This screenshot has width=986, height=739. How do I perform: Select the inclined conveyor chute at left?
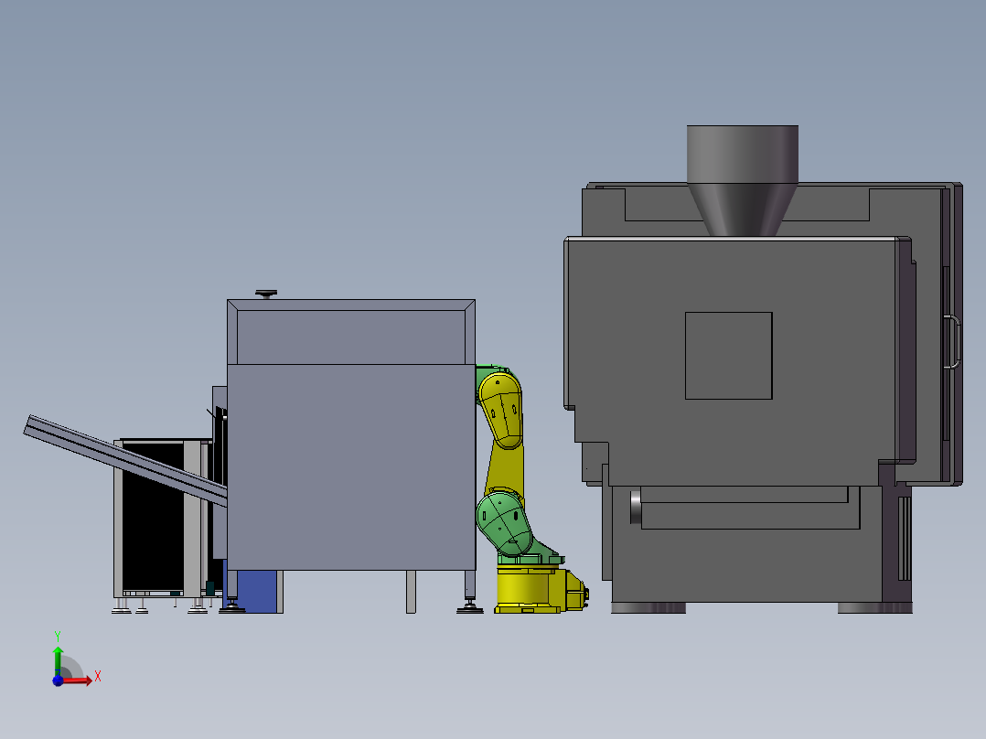tap(126, 460)
